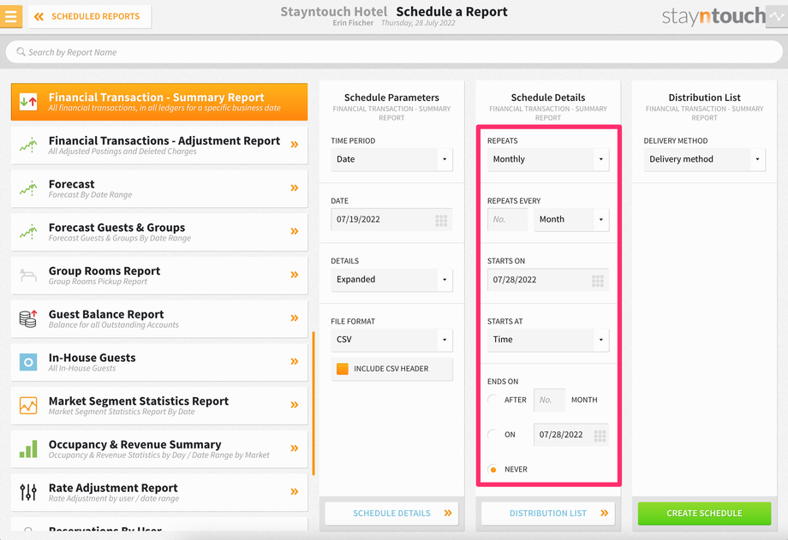Open Market Segment Statistics Report
Image resolution: width=788 pixels, height=540 pixels.
pyautogui.click(x=159, y=406)
